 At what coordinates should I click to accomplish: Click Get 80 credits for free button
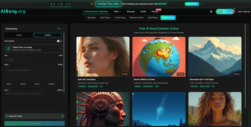pos(225,11)
